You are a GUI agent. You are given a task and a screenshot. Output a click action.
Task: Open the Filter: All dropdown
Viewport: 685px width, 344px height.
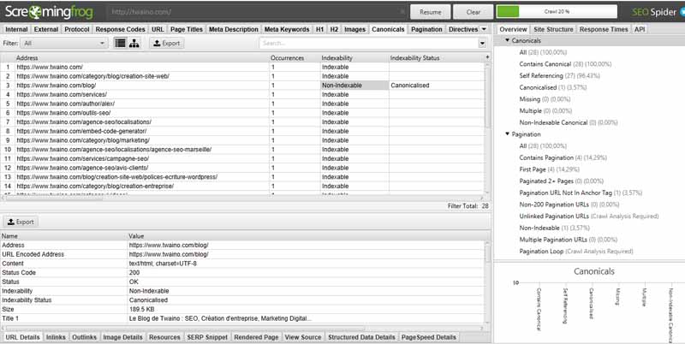pyautogui.click(x=65, y=44)
